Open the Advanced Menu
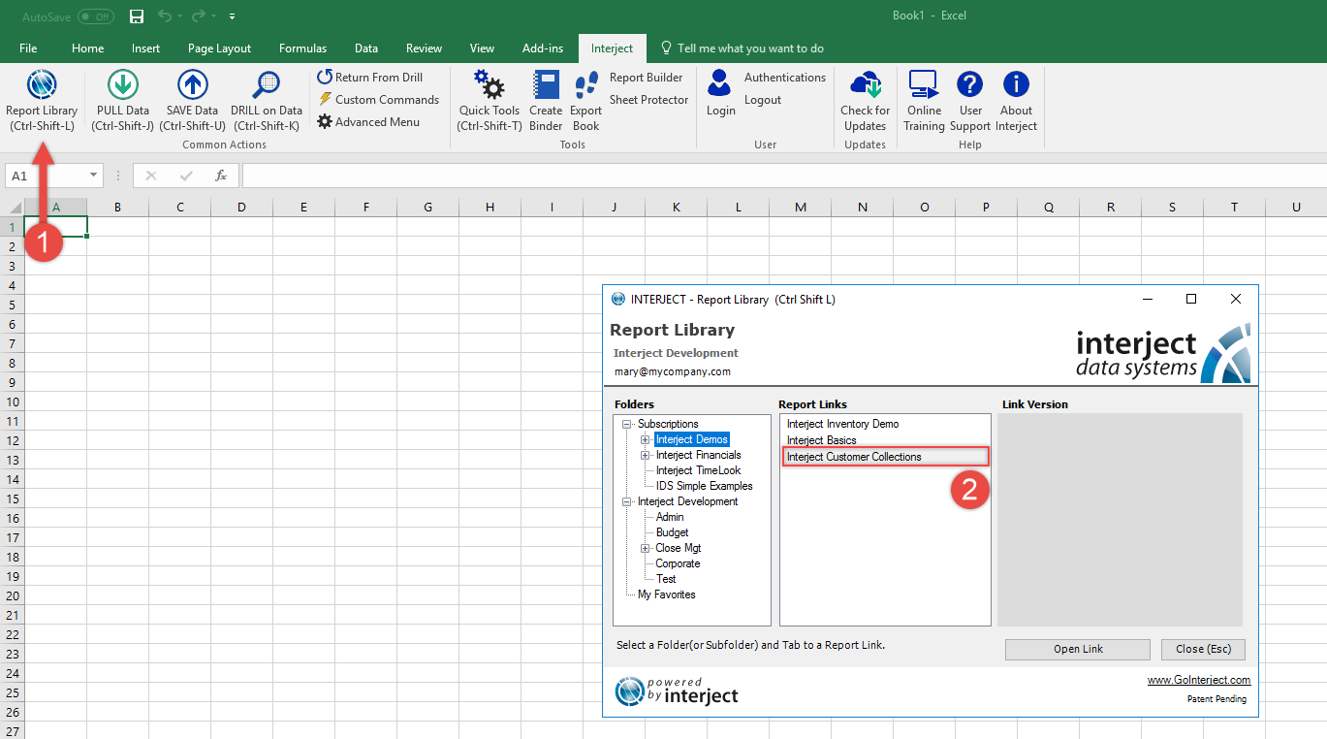 [x=368, y=122]
